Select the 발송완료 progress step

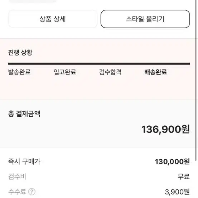pos(19,72)
